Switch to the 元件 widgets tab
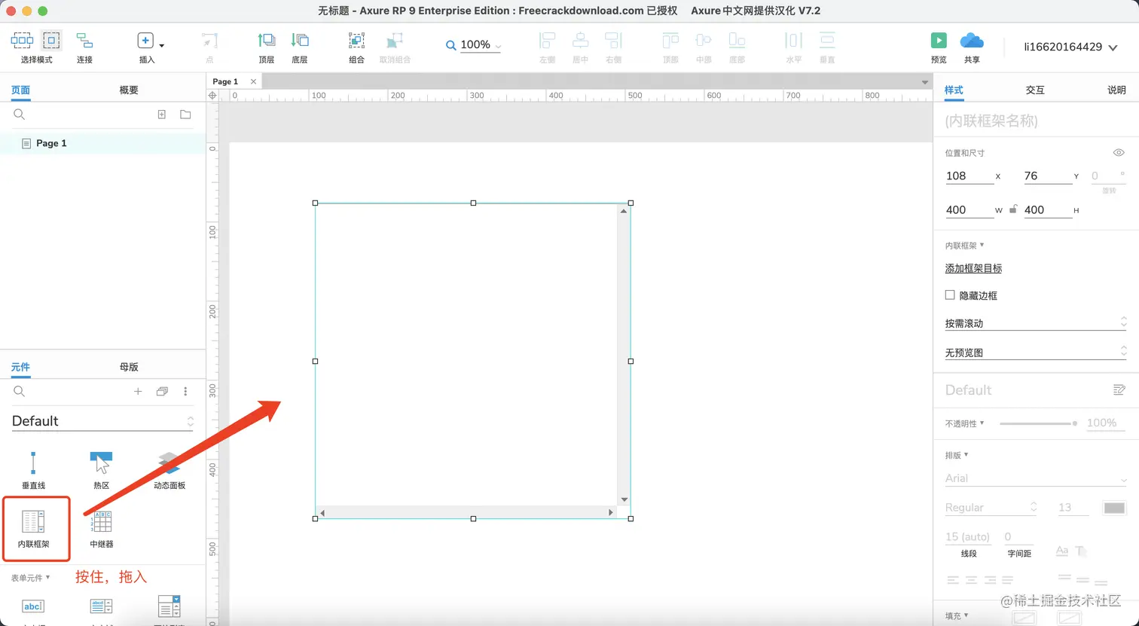 point(20,367)
